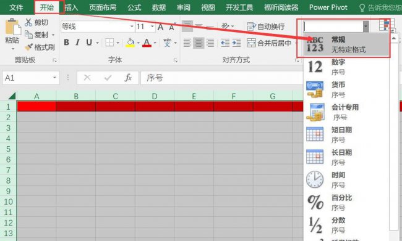Choose 常规 format from the list

click(346, 44)
